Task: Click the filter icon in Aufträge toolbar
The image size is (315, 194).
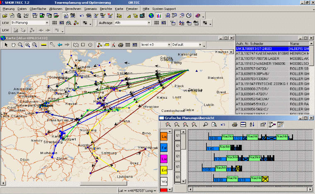Action: click(x=173, y=23)
